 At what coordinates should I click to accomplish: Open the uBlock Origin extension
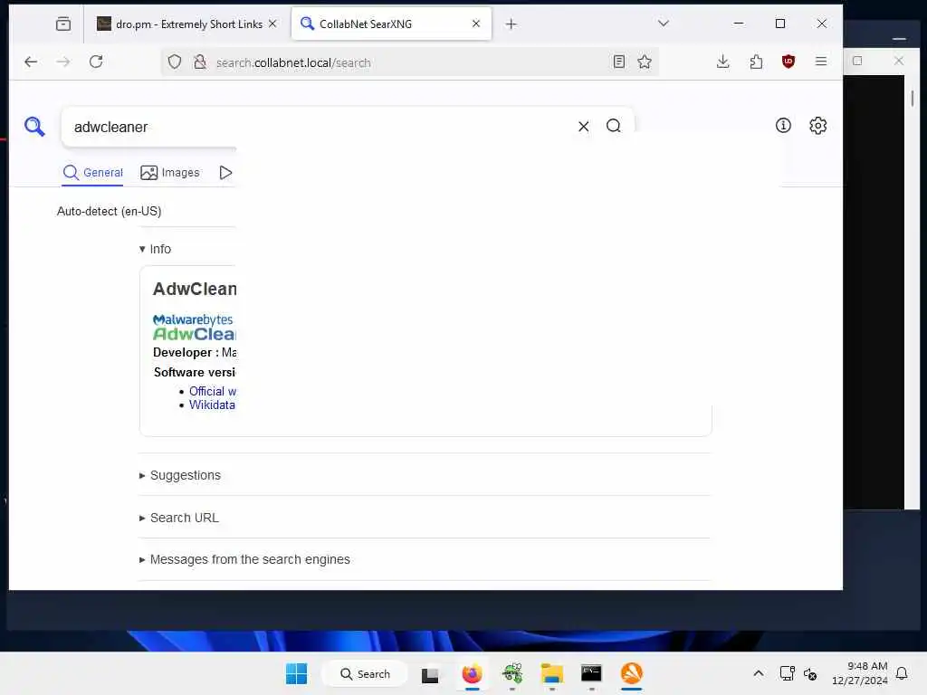pos(788,62)
